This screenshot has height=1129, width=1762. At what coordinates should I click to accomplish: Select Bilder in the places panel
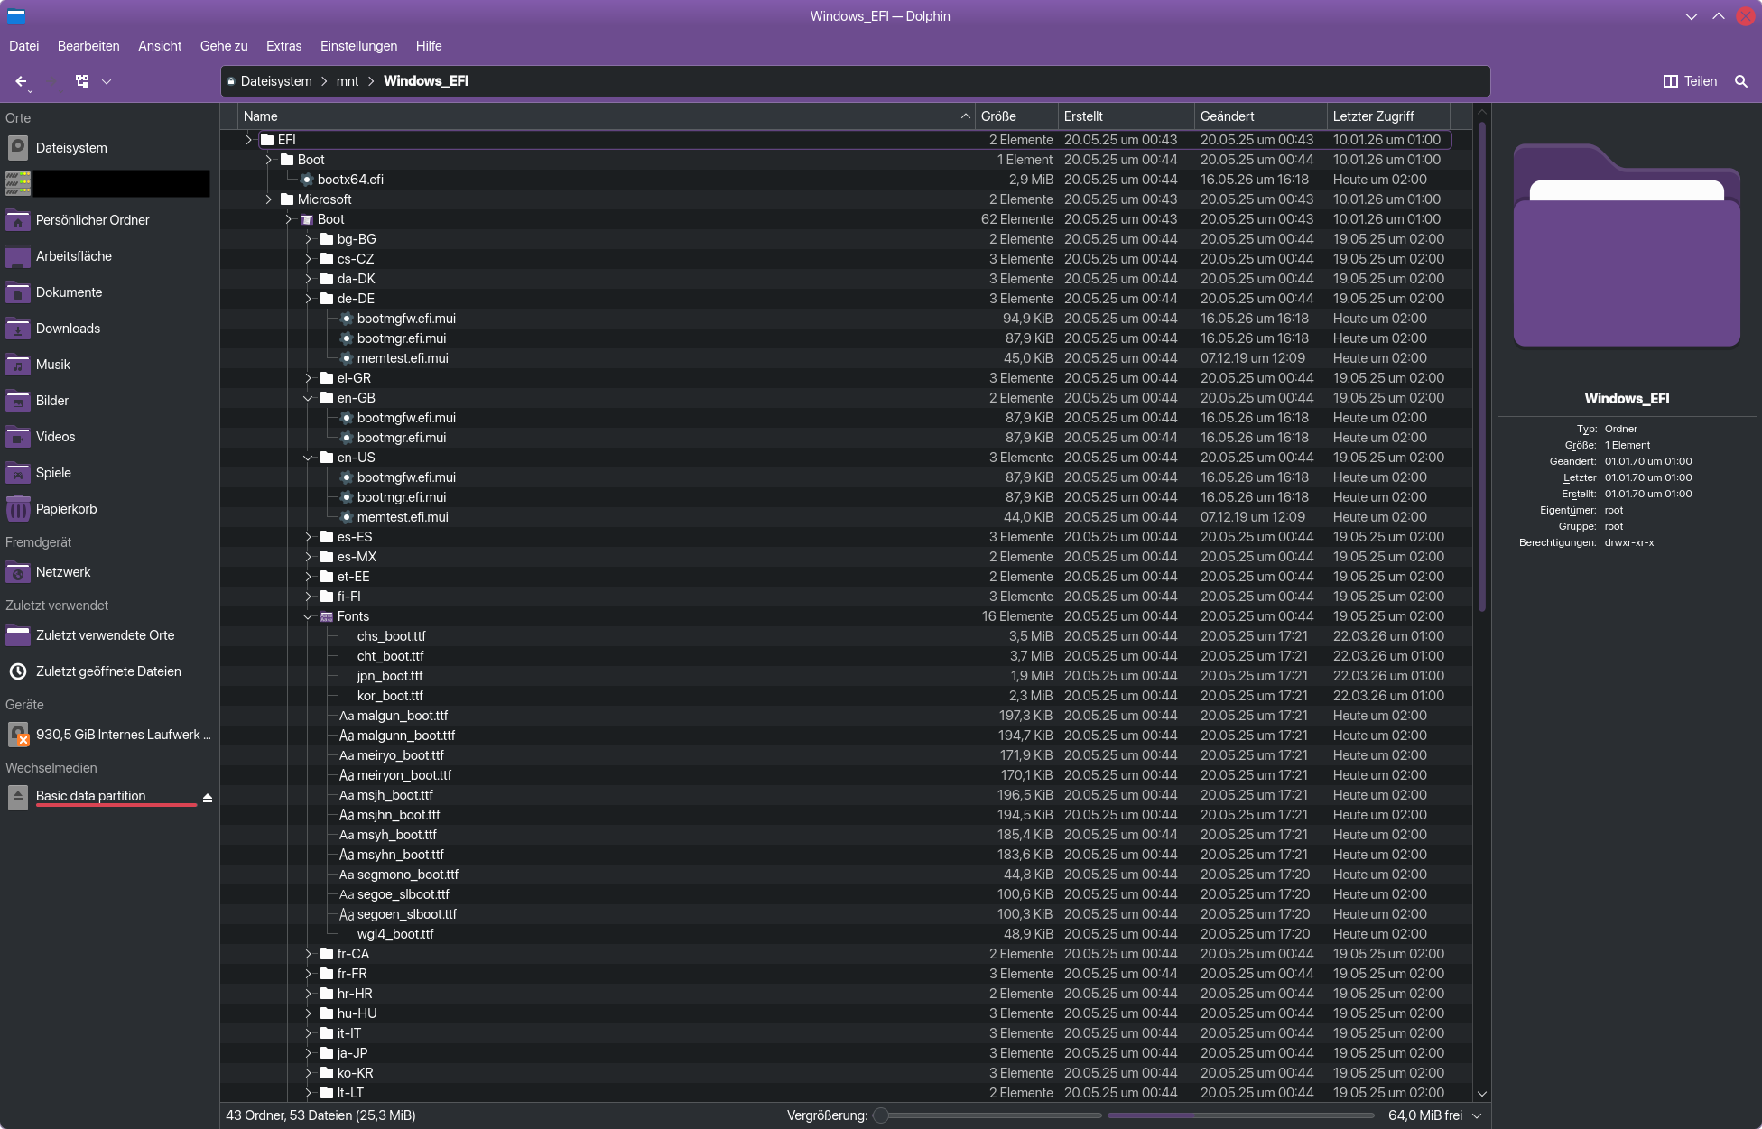[108, 401]
